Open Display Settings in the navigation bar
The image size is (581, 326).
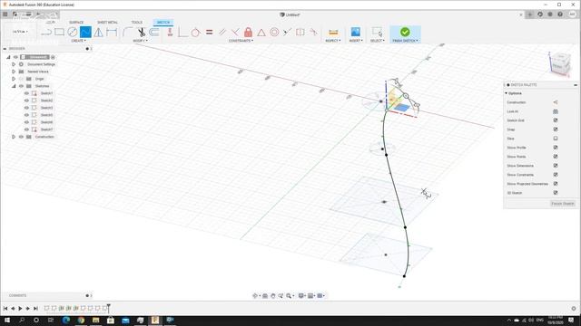coord(301,296)
